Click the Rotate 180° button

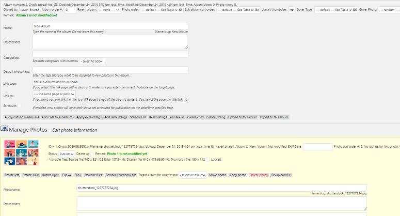click(x=30, y=175)
